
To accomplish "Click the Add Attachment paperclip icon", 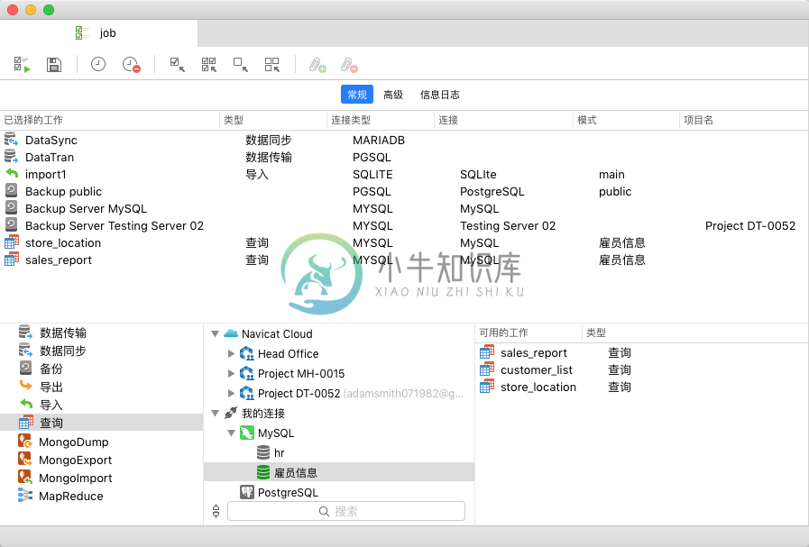I will [x=317, y=65].
